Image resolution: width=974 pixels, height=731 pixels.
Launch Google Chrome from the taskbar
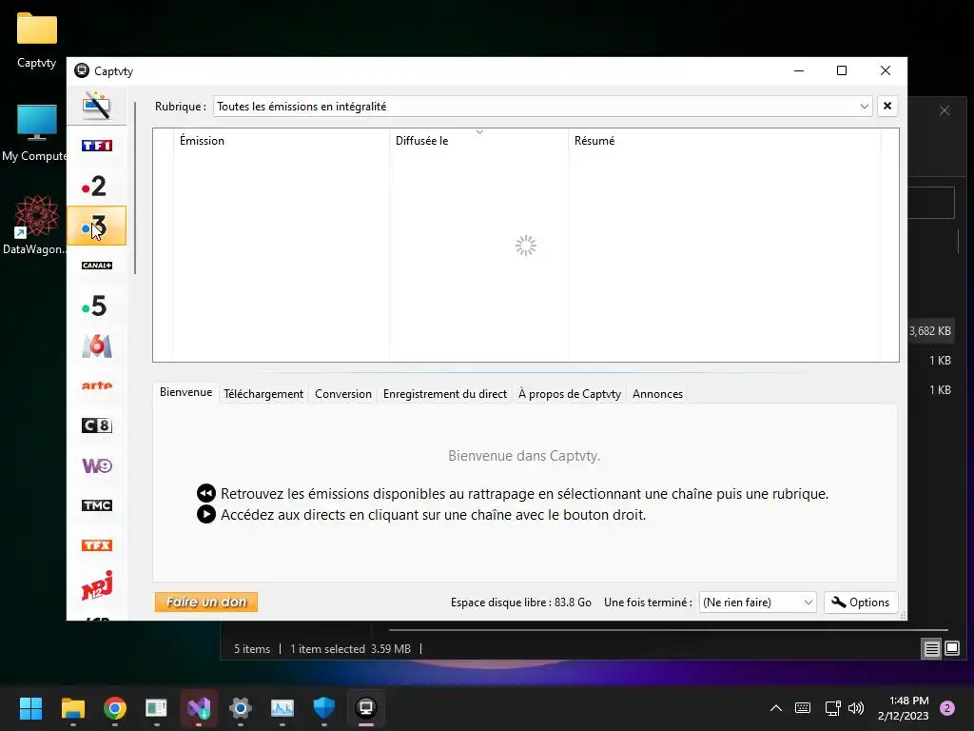[115, 708]
